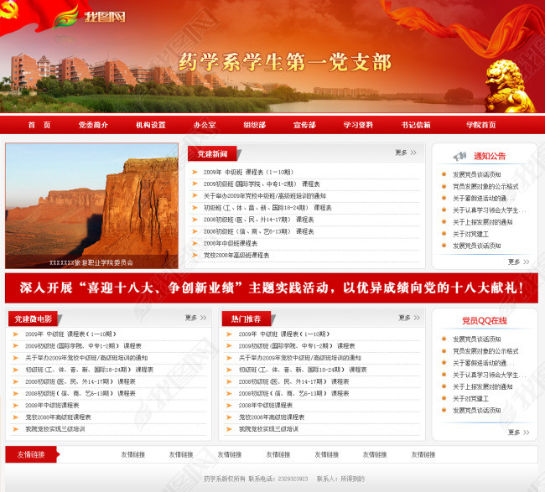This screenshot has height=492, width=545.
Task: Click the arrow bullet before 我院党校实现三级培训 in 党建微电影
Action: (x=17, y=429)
